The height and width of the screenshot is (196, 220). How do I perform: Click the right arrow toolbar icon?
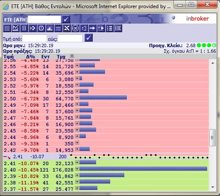click(92, 28)
